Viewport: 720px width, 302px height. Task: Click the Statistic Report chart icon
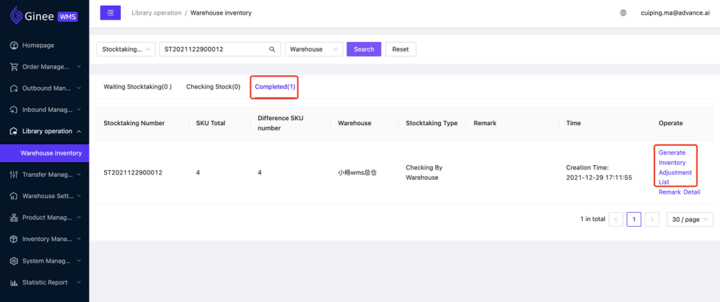[x=14, y=282]
